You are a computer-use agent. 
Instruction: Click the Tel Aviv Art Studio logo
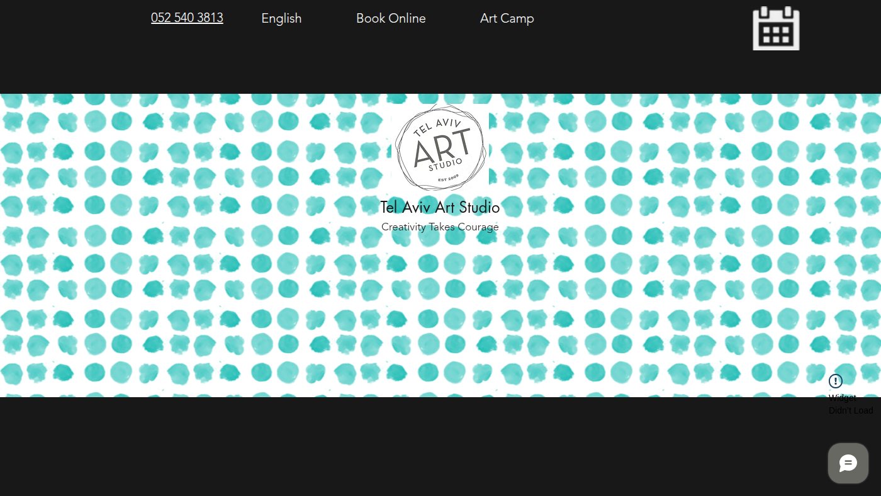(x=440, y=148)
